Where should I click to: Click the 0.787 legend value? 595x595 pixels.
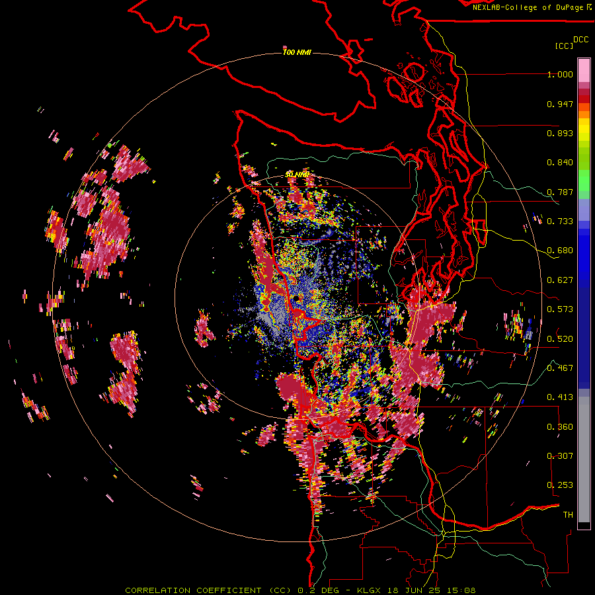(x=560, y=192)
